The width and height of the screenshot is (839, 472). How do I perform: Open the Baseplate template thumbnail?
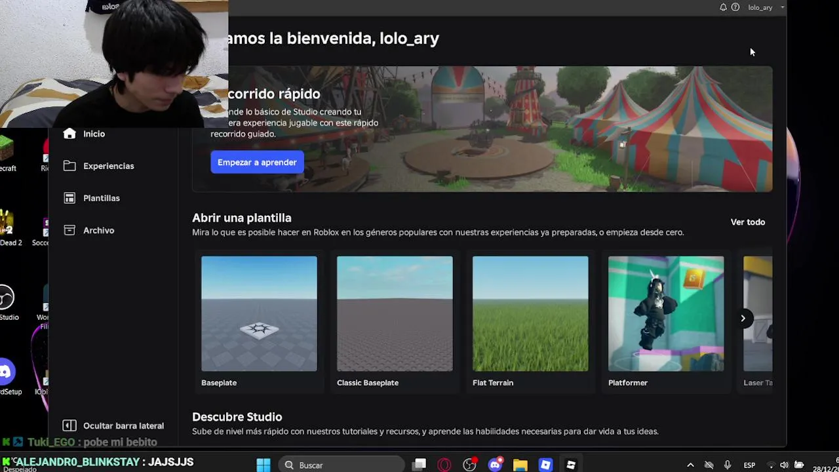(x=259, y=313)
